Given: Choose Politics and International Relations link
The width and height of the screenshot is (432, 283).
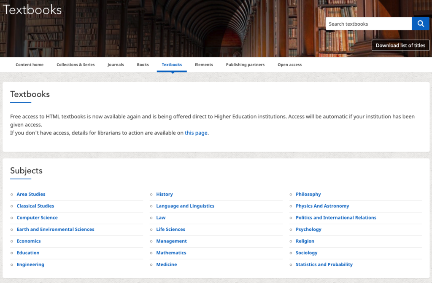Looking at the screenshot, I should [x=336, y=218].
